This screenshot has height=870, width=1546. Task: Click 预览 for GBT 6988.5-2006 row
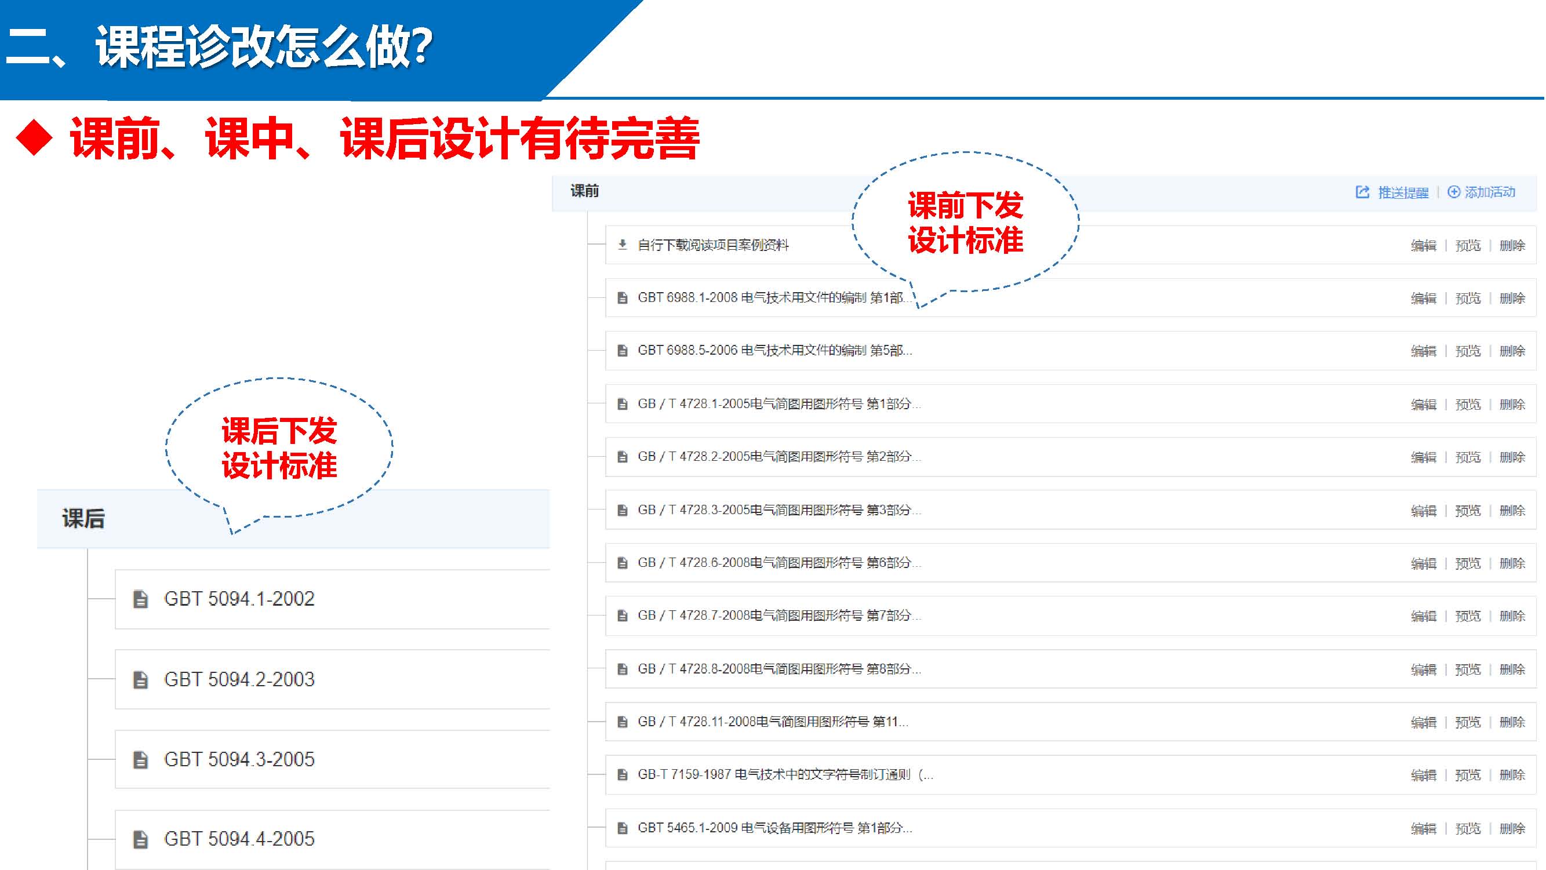1468,351
